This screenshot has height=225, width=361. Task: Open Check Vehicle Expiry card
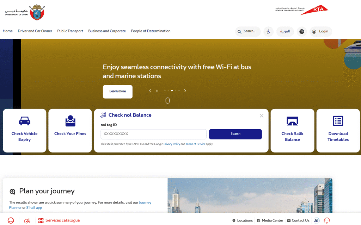tap(24, 130)
